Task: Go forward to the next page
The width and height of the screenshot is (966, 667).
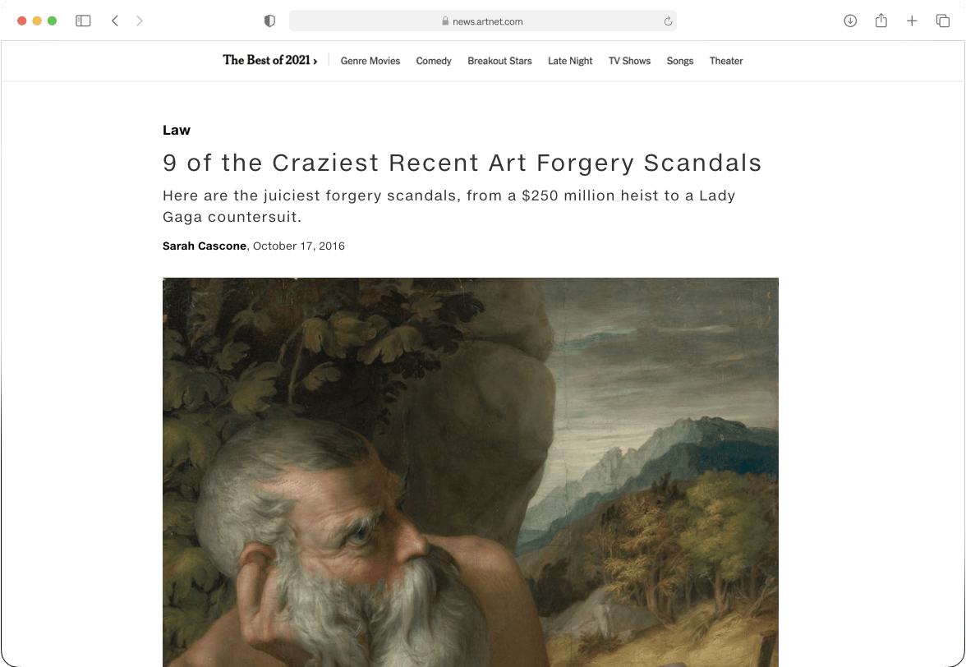Action: (x=140, y=21)
